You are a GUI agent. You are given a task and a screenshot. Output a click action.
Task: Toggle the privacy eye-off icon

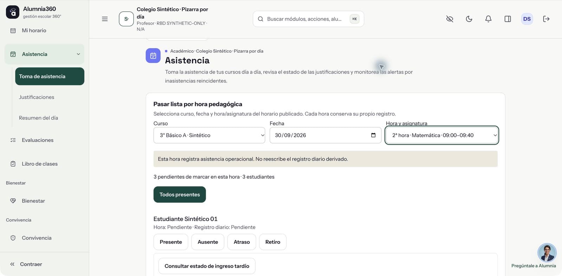(x=450, y=19)
